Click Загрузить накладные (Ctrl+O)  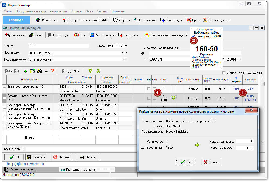(x=85, y=20)
